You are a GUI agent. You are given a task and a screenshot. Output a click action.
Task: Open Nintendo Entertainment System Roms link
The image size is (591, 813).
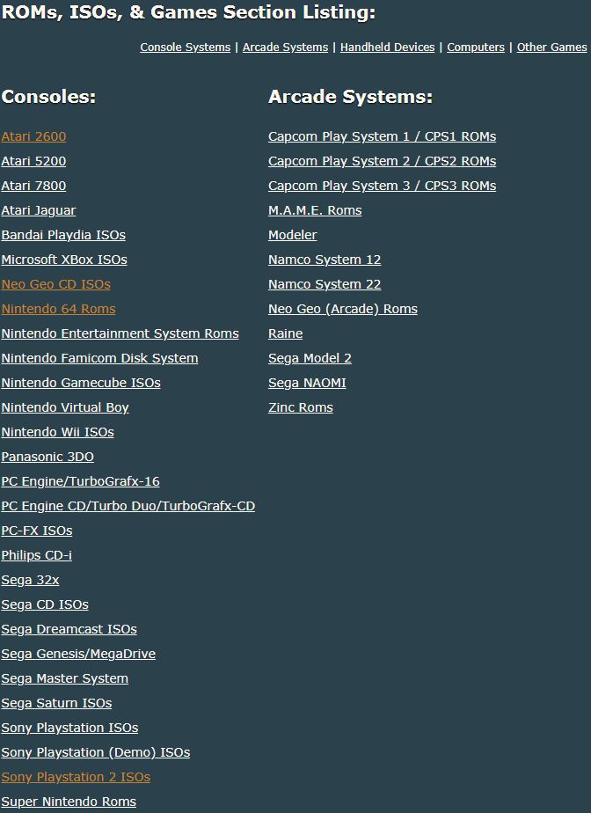coord(120,333)
